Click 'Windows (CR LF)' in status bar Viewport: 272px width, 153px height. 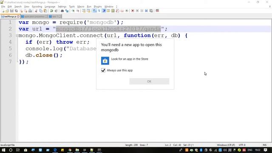226,145
